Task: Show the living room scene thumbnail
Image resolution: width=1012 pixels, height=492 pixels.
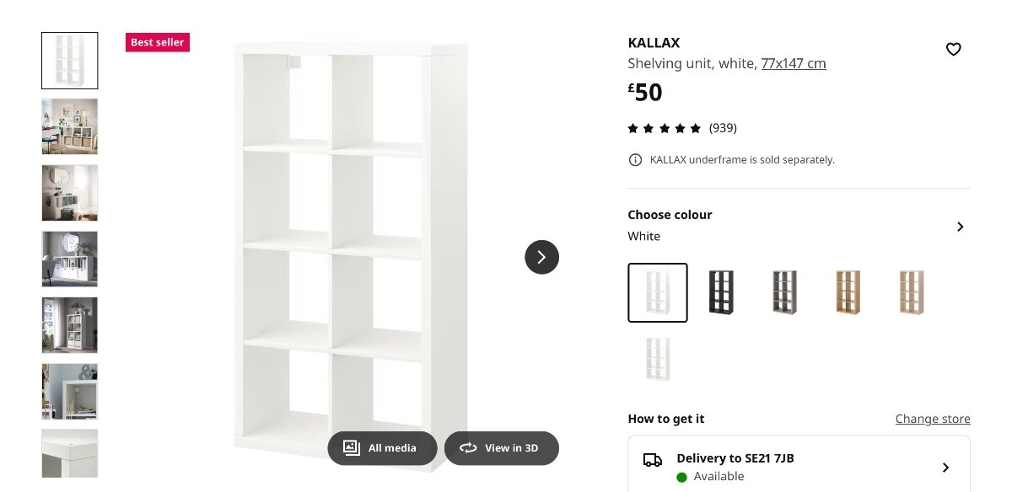Action: coord(70,126)
